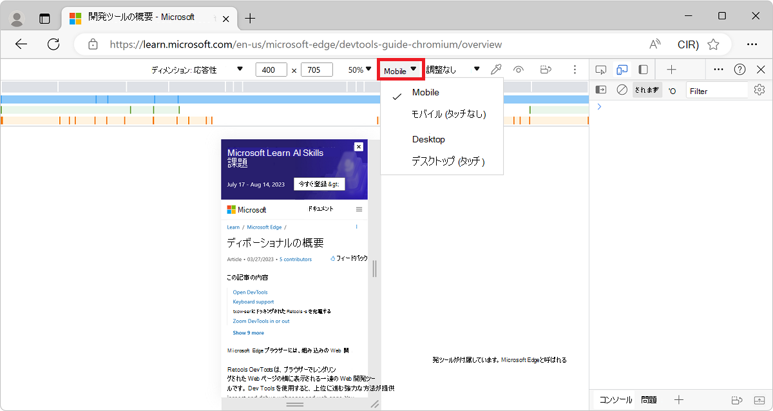Click the site info lock icon
This screenshot has height=411, width=773.
(93, 44)
